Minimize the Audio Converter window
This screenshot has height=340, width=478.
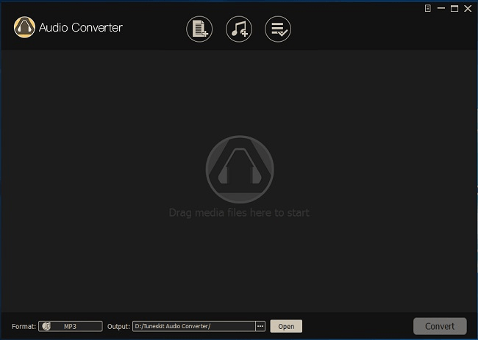pos(441,8)
